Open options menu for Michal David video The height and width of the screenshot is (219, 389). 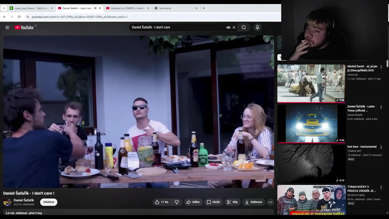381,67
